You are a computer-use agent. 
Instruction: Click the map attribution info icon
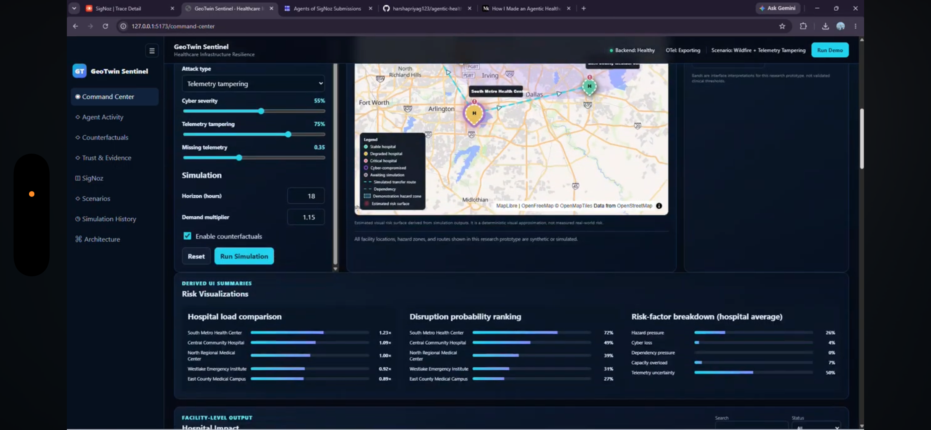click(x=659, y=206)
